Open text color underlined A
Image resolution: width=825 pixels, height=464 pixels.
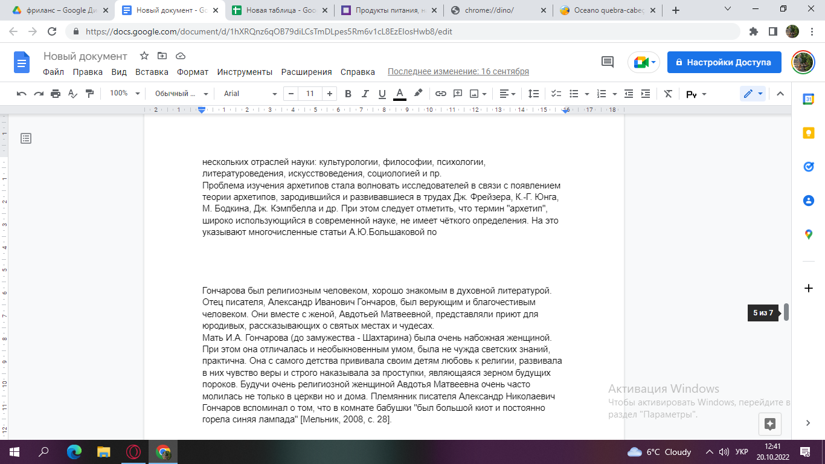[x=399, y=94]
